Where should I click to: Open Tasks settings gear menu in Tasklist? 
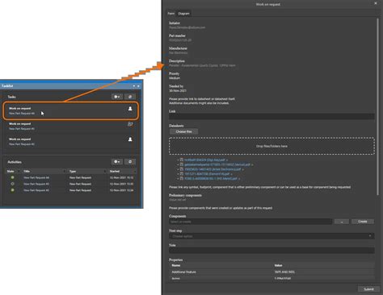tap(117, 97)
